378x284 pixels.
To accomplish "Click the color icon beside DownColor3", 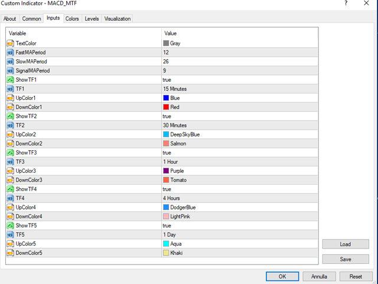I will pos(11,180).
